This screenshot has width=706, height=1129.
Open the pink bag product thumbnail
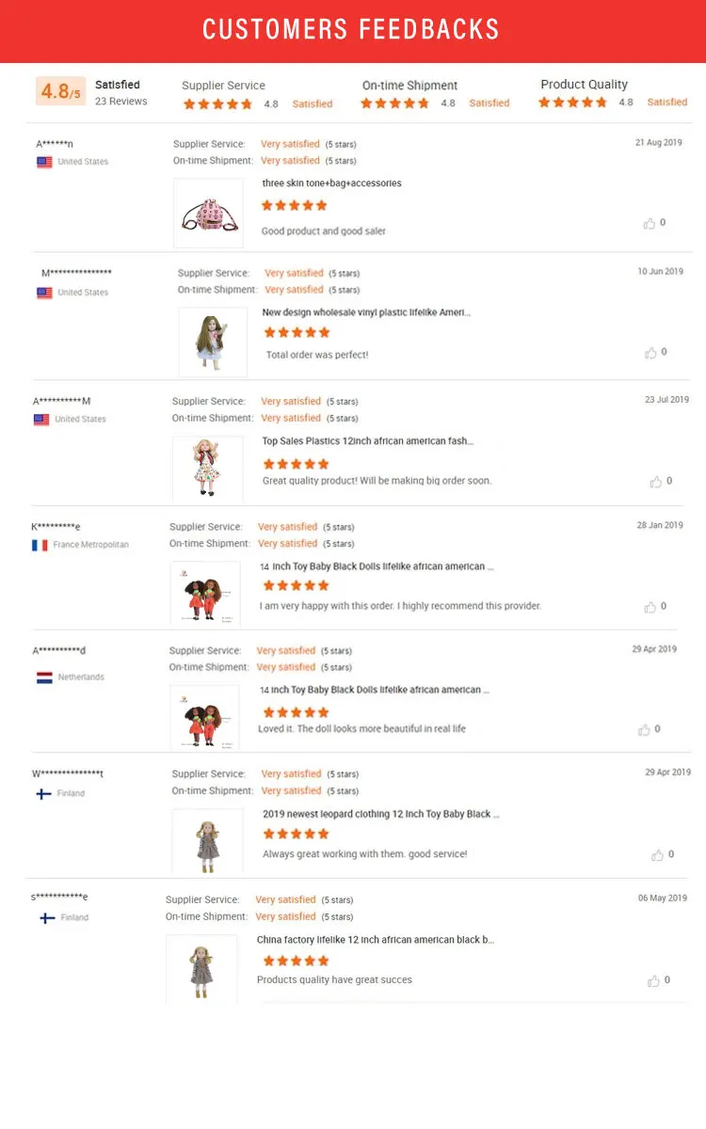click(x=208, y=214)
